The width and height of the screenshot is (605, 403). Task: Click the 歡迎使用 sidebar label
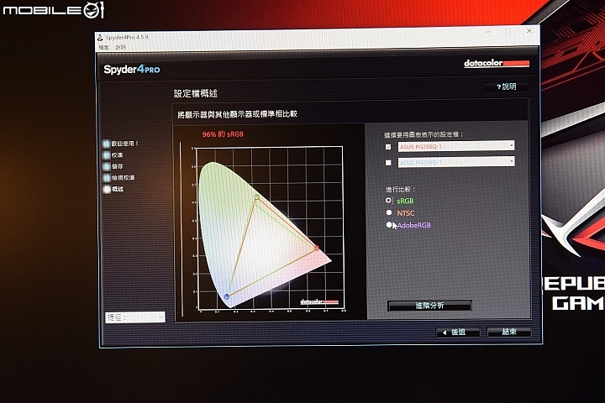124,144
